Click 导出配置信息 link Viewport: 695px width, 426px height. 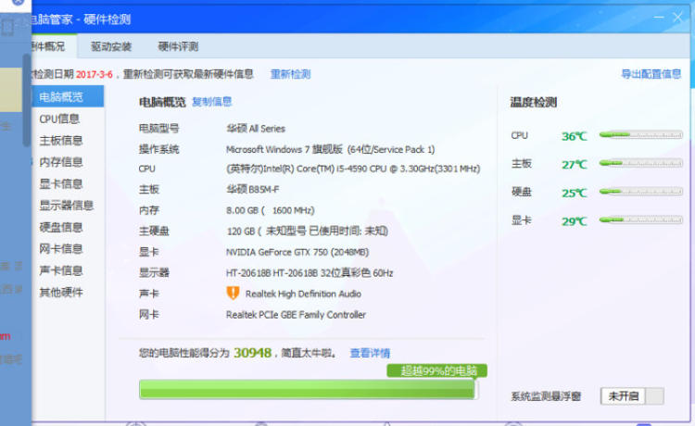[x=651, y=74]
